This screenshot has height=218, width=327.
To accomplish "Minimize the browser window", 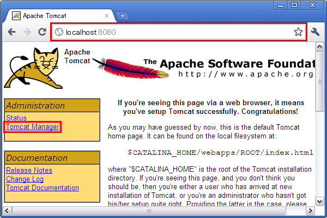I will (x=281, y=5).
